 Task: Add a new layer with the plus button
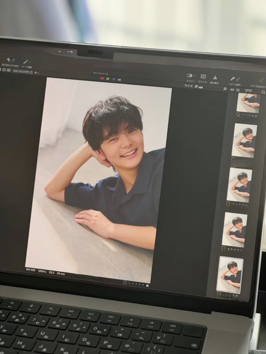[35, 72]
